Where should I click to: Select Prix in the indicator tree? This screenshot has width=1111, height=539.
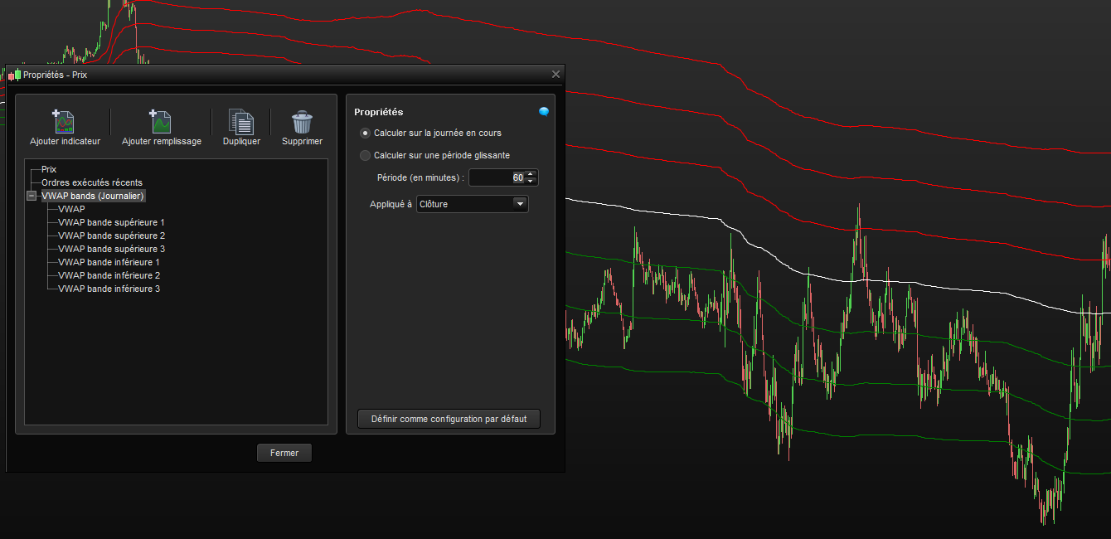49,169
